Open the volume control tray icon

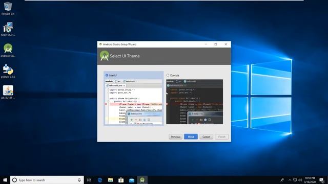[x=300, y=180]
